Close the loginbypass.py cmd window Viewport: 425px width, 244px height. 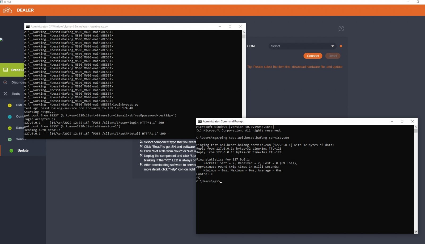(x=240, y=26)
